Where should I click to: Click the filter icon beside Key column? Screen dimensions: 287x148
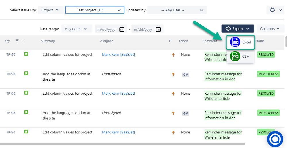click(x=17, y=41)
